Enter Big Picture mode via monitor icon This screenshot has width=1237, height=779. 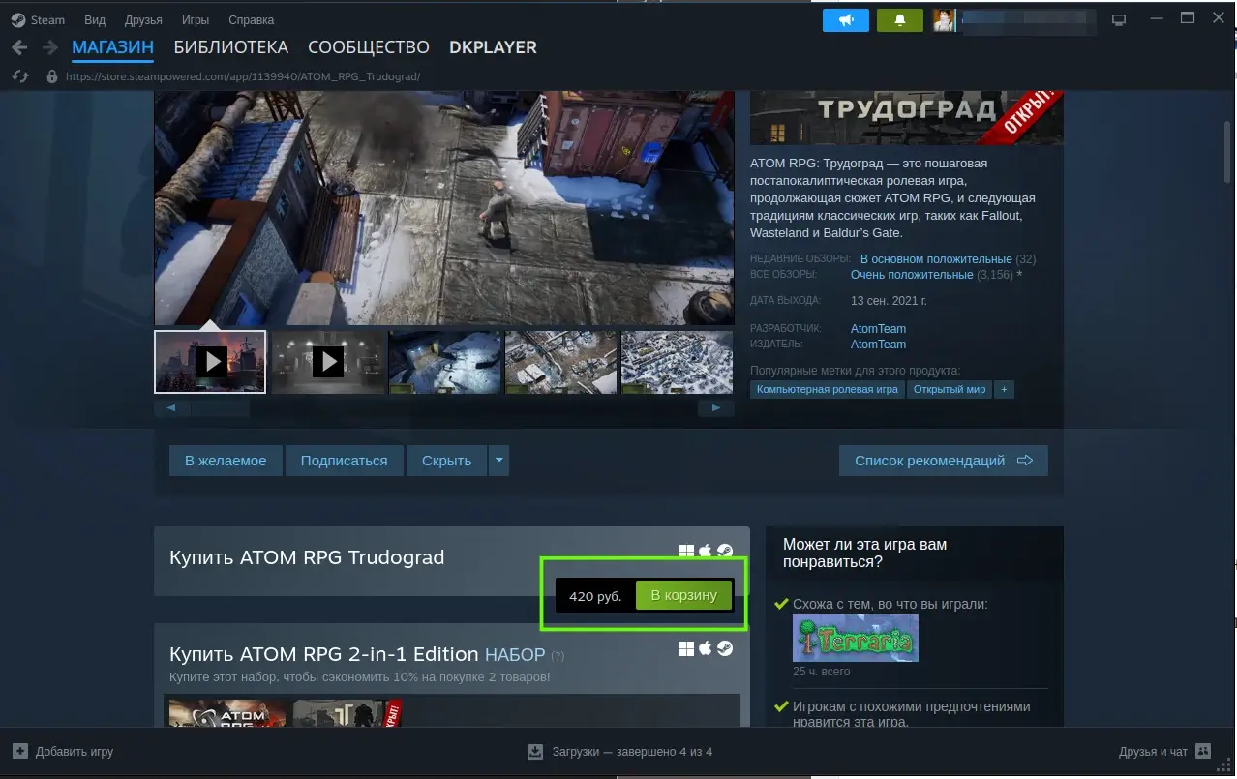coord(1119,19)
